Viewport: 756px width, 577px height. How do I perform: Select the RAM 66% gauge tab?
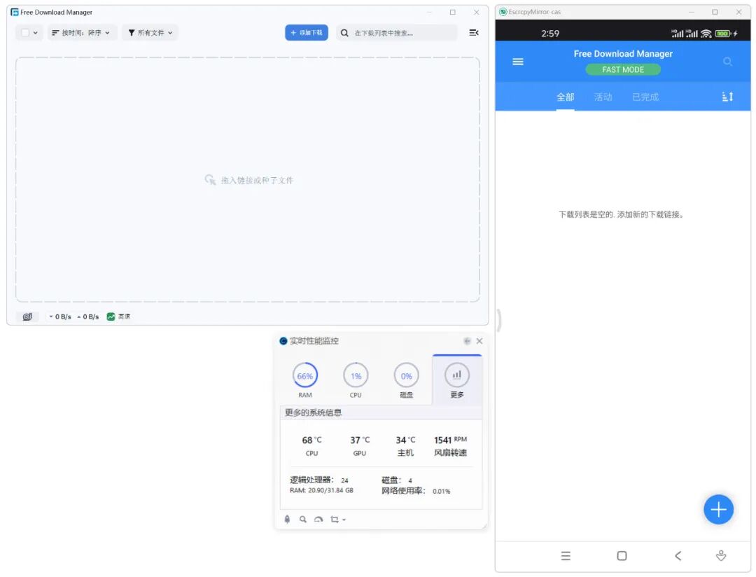[304, 380]
